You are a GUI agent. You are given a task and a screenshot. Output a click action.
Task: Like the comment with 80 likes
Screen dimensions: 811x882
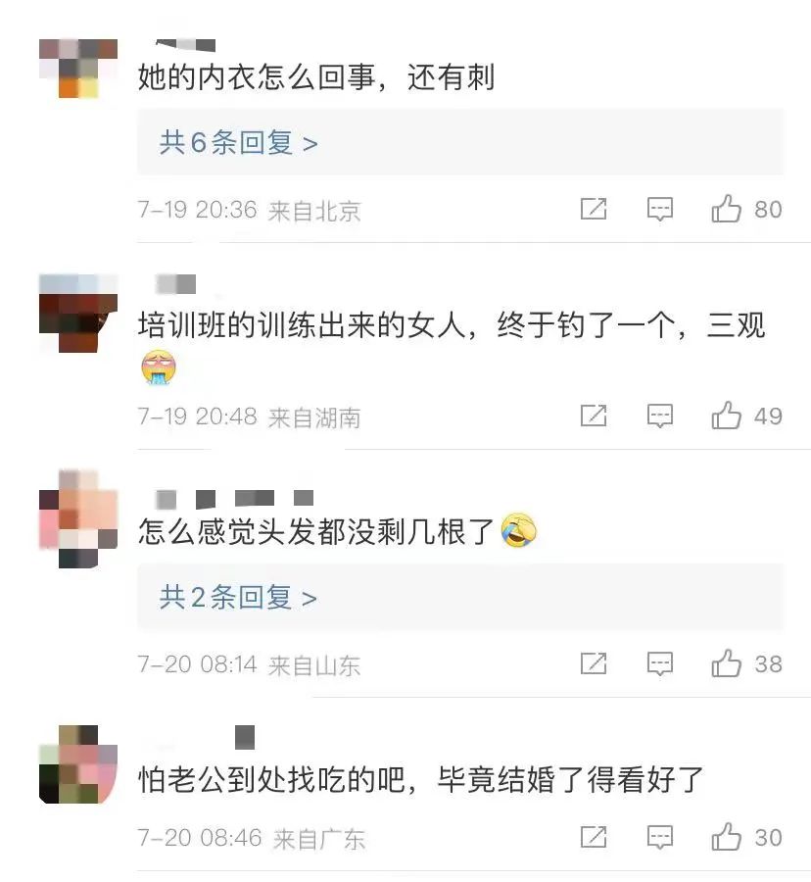(x=726, y=208)
